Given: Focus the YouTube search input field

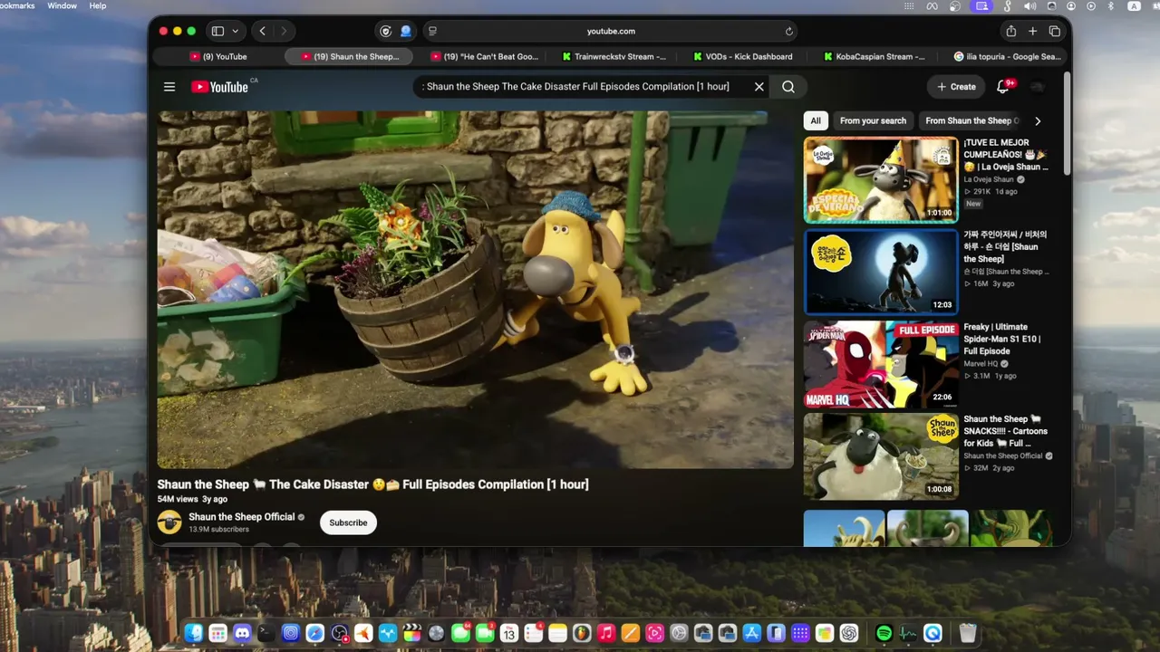Looking at the screenshot, I should point(583,87).
